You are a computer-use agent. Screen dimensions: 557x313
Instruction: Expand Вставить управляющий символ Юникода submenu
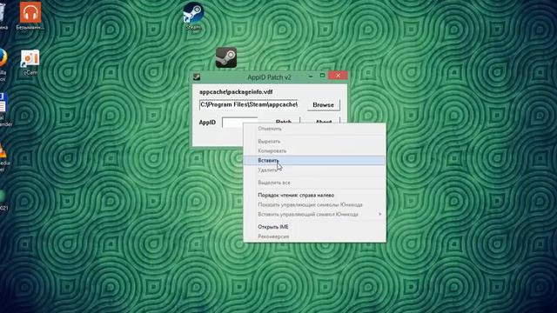coord(314,215)
